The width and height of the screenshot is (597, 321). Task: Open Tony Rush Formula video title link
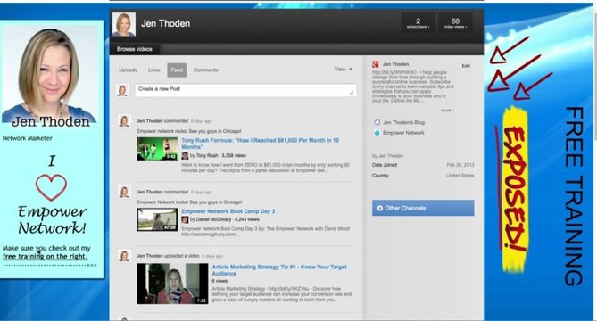[x=260, y=144]
